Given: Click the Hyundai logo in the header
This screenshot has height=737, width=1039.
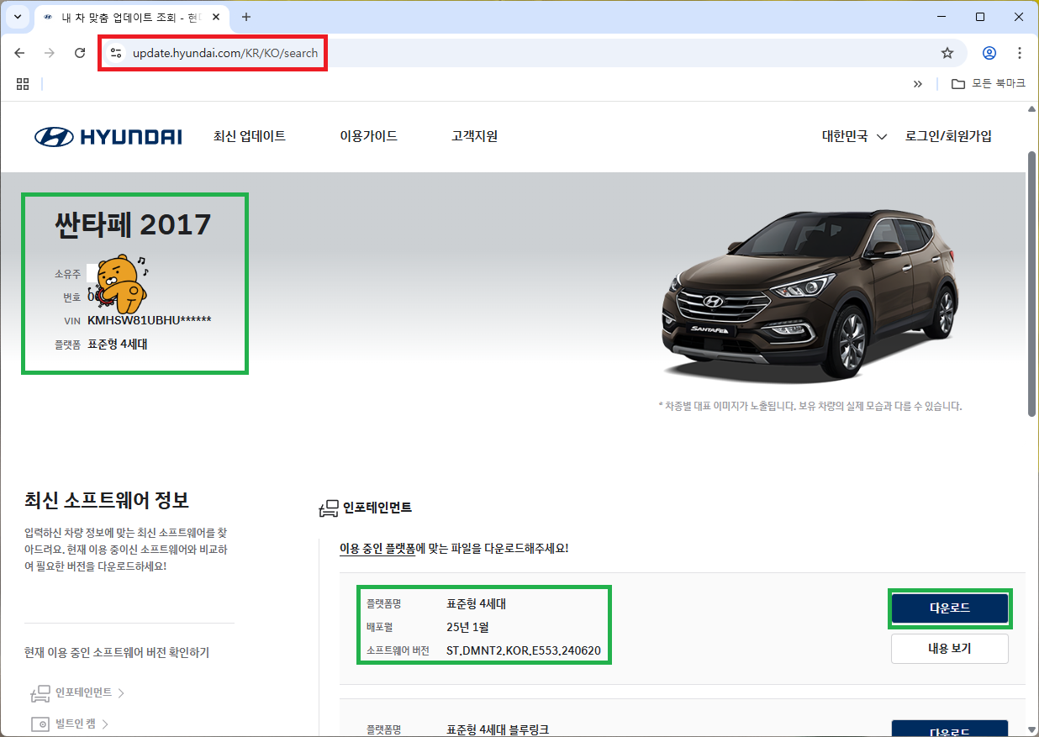Looking at the screenshot, I should point(108,136).
